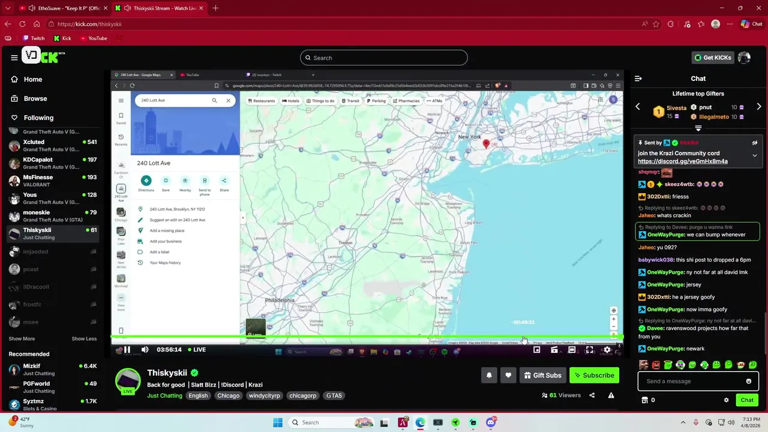
Task: Reload the page
Action: coord(22,24)
